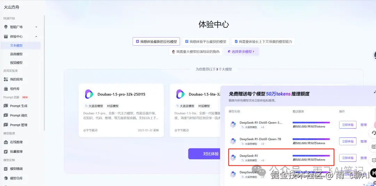This screenshot has height=186, width=376.
Task: Click the 在线推理 icon
Action: tap(6, 142)
